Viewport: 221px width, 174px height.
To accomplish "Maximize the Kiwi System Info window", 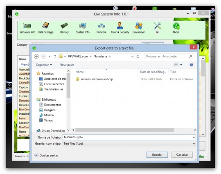I will click(x=194, y=13).
